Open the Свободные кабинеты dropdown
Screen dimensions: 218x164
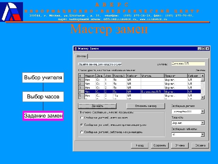point(203,135)
